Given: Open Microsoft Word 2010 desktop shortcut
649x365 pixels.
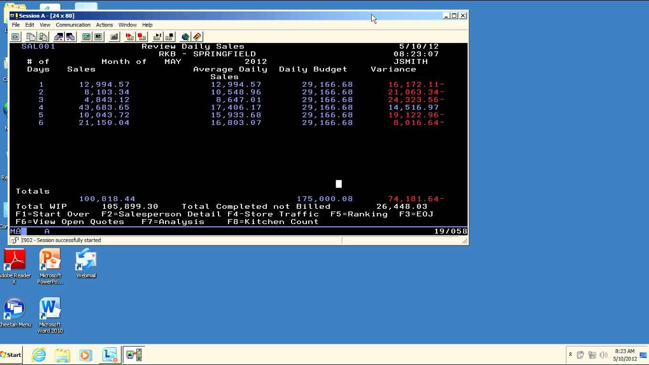Looking at the screenshot, I should [50, 315].
